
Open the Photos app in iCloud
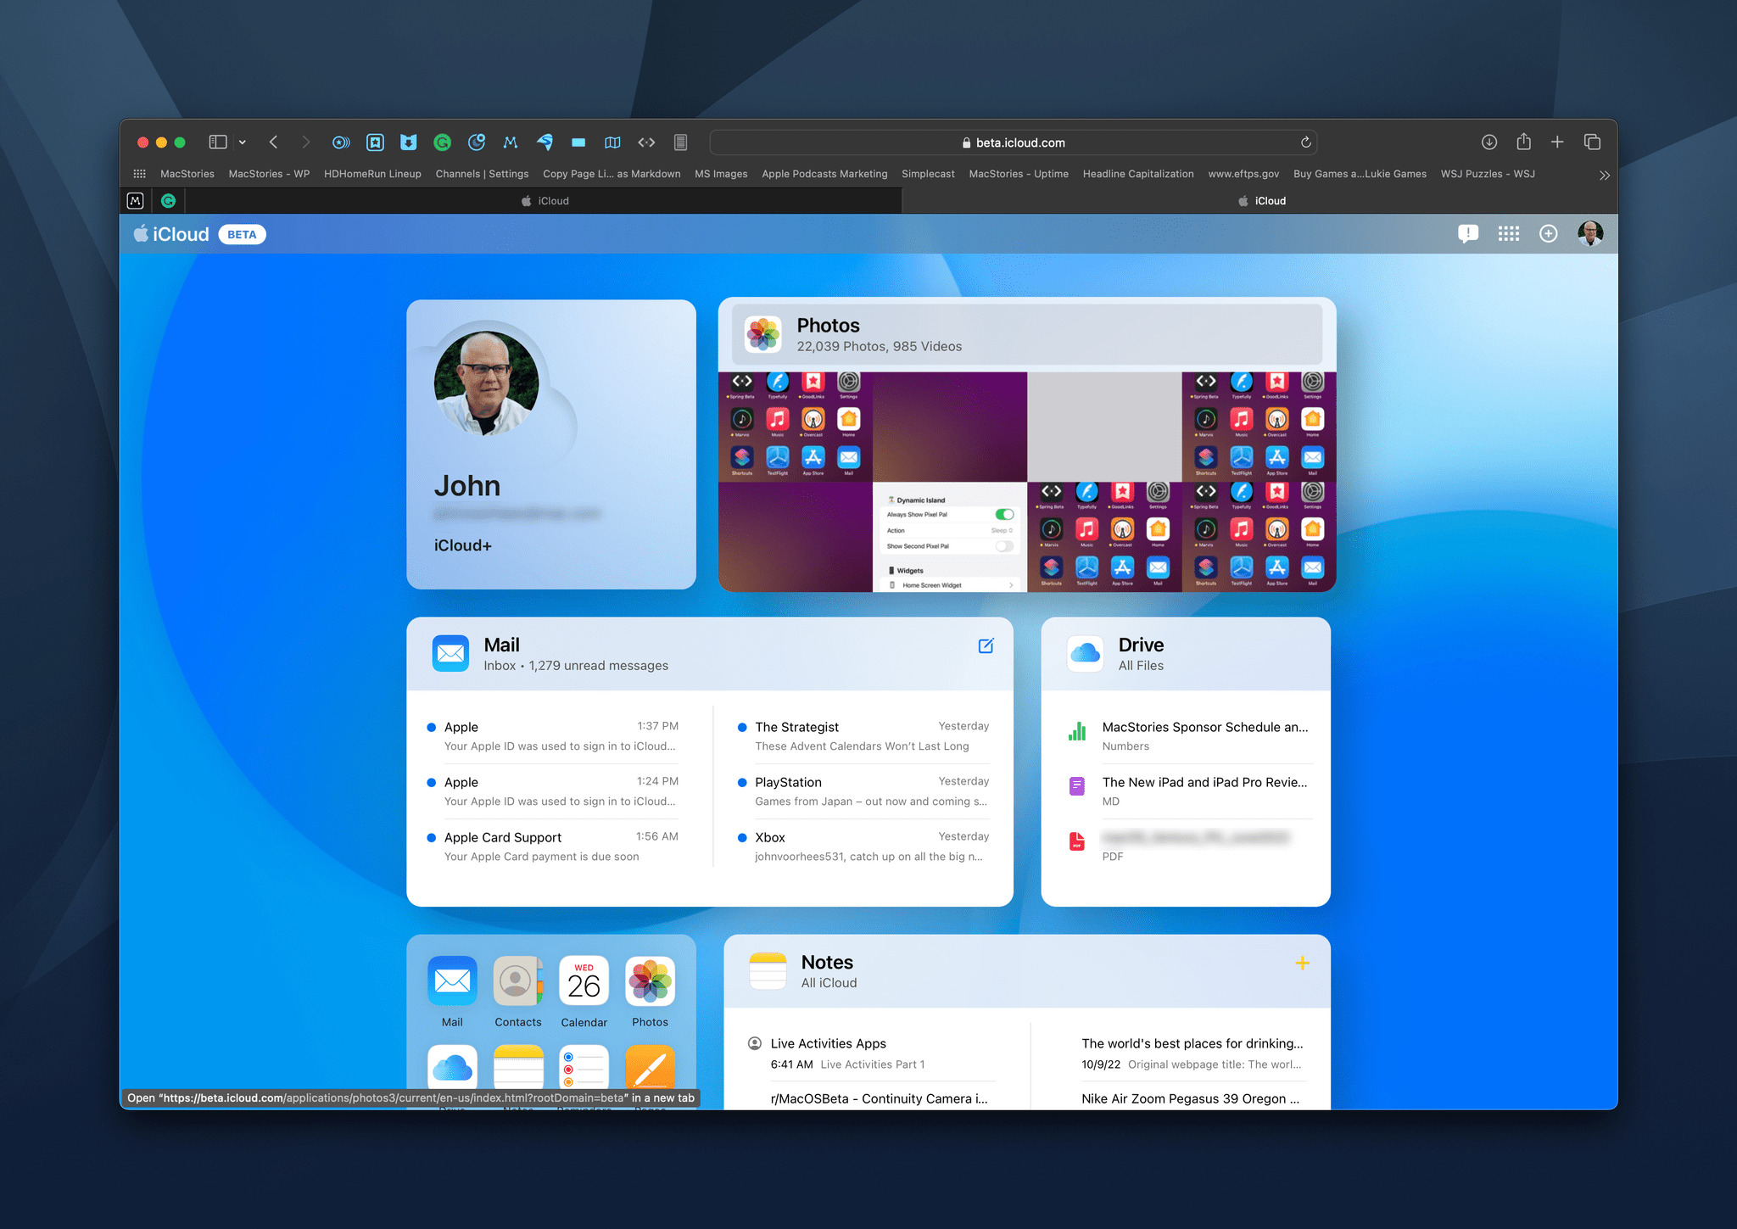(826, 325)
